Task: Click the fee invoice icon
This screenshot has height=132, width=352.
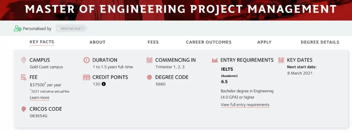Action: [23, 77]
